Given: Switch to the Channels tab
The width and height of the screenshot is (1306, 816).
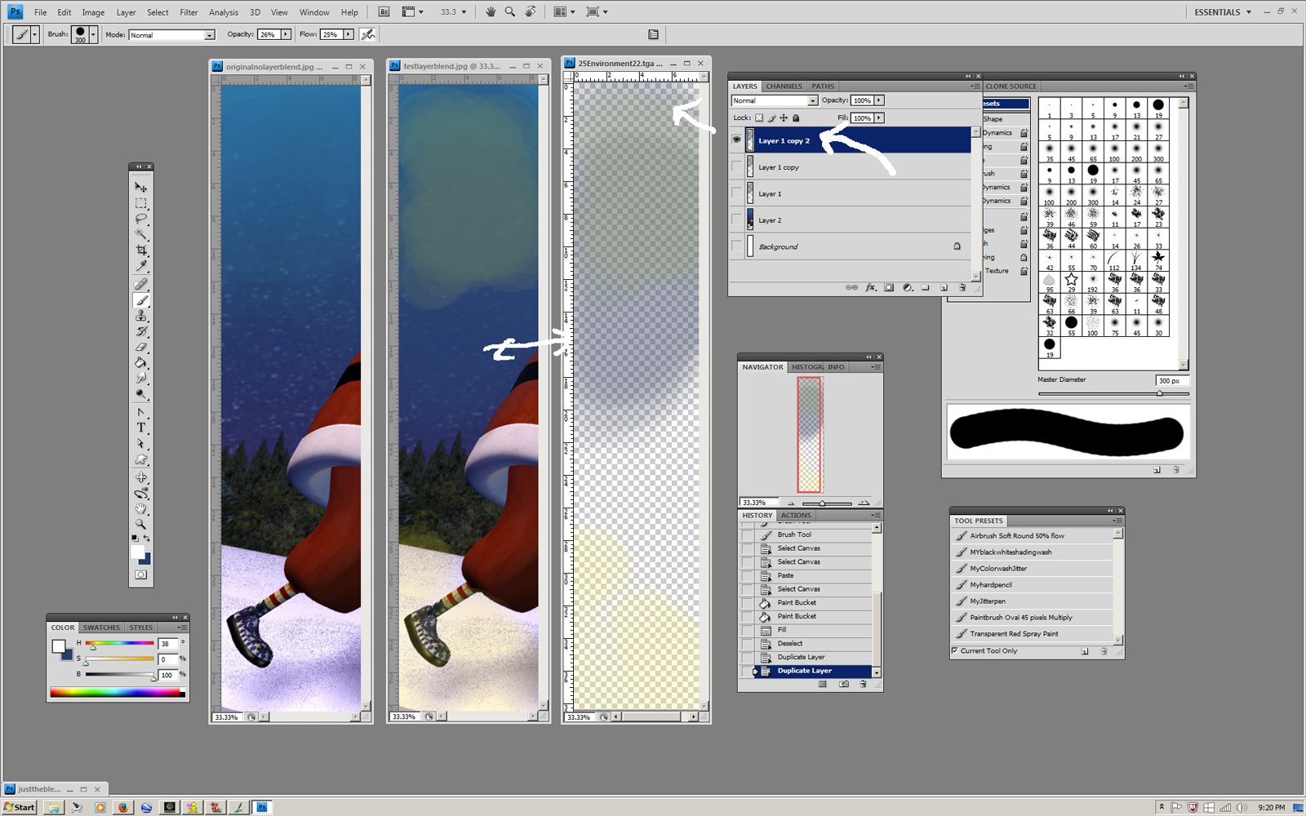Looking at the screenshot, I should click(784, 86).
